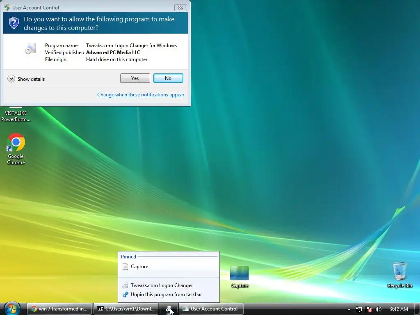This screenshot has width=420, height=315.
Task: Open the Google Chrome desktop shortcut
Action: [x=16, y=149]
